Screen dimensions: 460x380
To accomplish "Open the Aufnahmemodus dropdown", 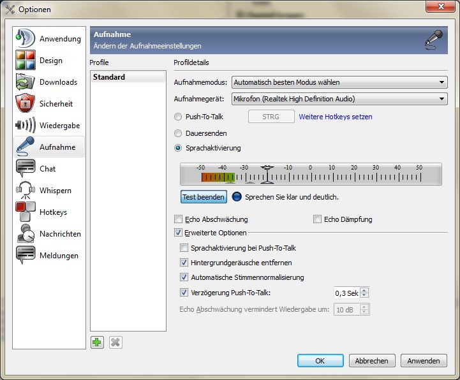I will point(339,82).
